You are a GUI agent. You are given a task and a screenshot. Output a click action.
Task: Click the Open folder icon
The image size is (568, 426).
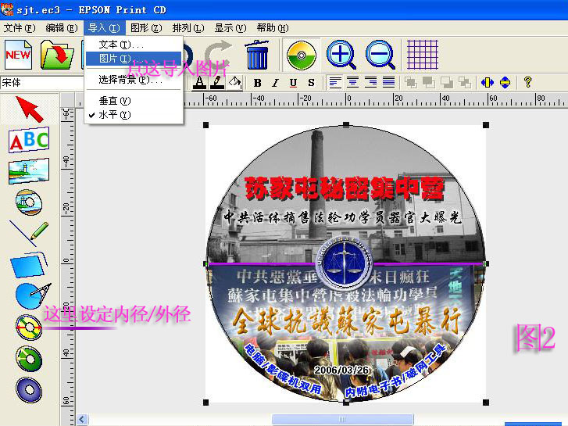55,55
